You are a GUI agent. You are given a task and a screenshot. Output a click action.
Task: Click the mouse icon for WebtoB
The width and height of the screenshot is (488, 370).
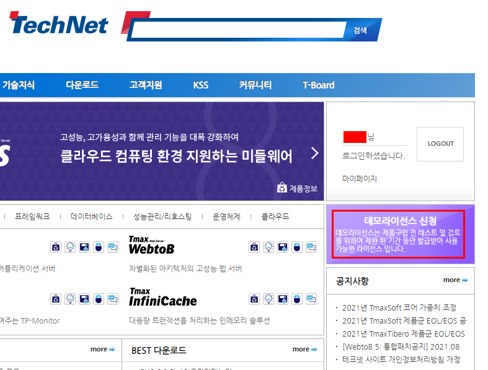[x=297, y=247]
